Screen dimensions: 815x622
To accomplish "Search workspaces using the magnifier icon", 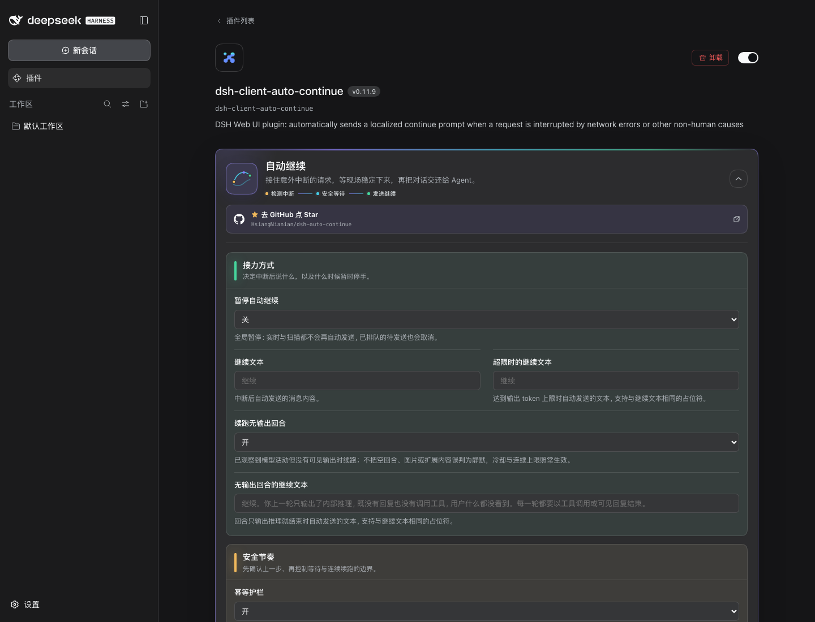I will pos(108,104).
